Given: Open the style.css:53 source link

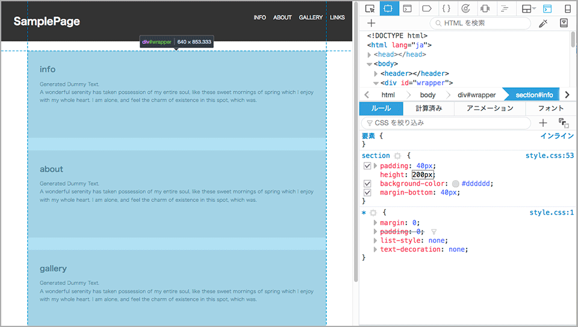Looking at the screenshot, I should point(550,156).
